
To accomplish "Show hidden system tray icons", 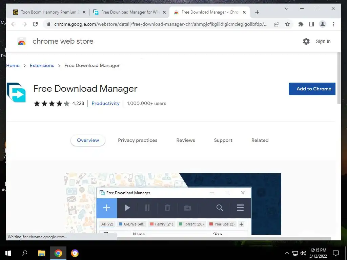I will click(287, 253).
